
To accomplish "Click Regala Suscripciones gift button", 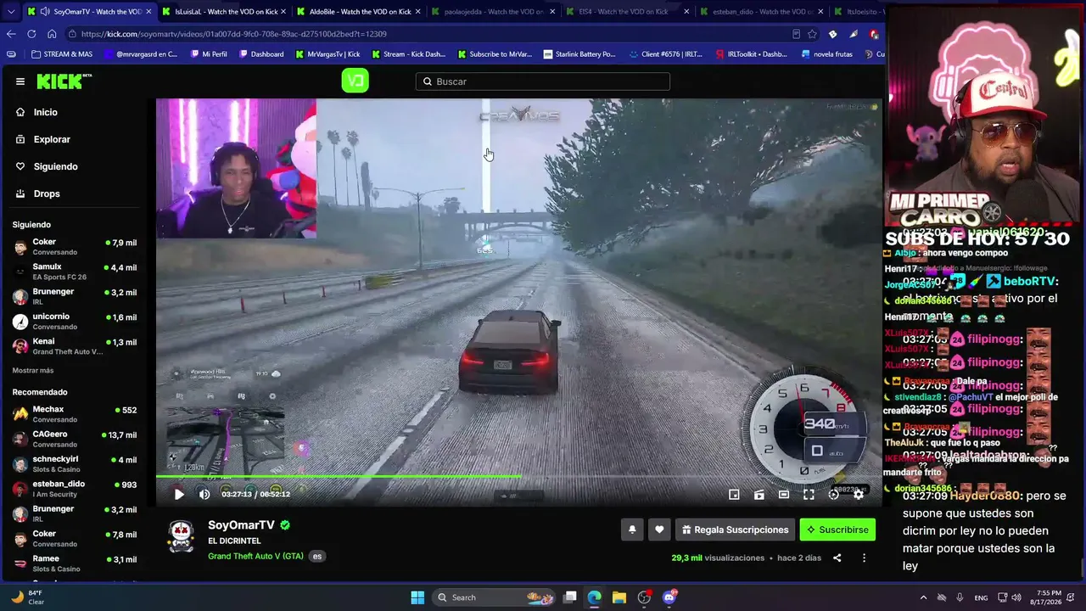I will [735, 530].
